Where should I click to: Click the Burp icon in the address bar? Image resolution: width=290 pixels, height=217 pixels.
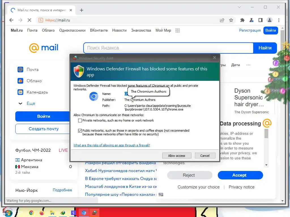(41, 20)
